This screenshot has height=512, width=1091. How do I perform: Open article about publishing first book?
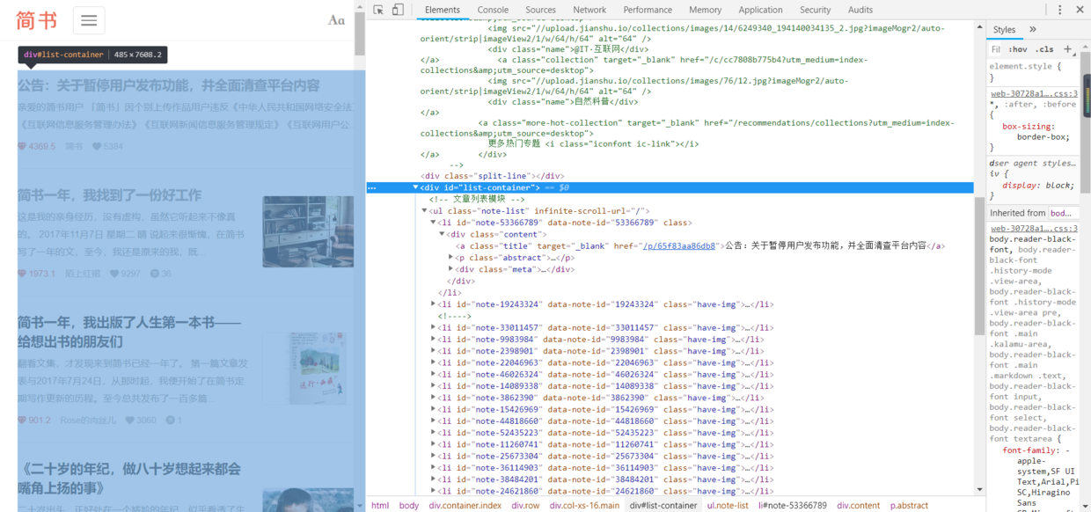(x=129, y=332)
